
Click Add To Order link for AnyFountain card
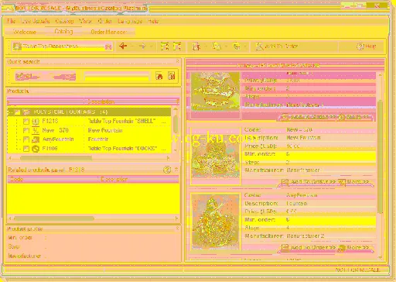pyautogui.click(x=309, y=247)
